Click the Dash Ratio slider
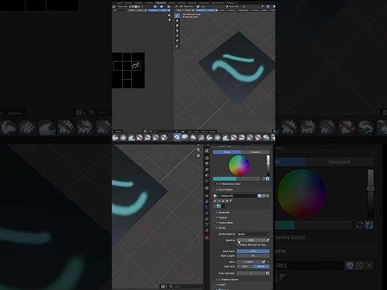The image size is (387, 290). pyautogui.click(x=253, y=251)
